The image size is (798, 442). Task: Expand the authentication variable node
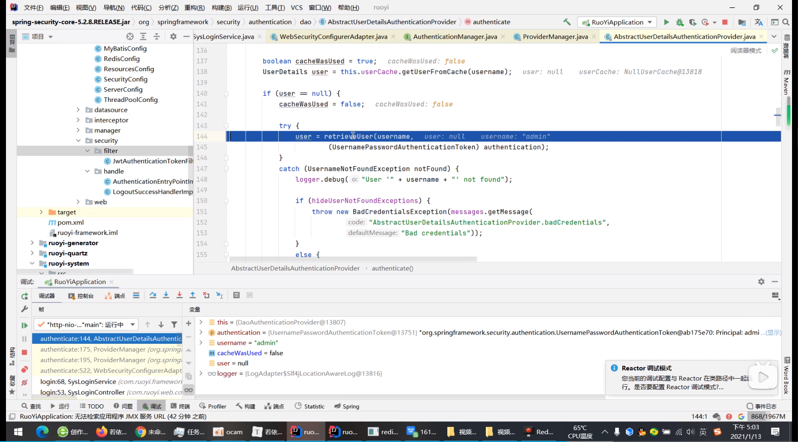201,332
